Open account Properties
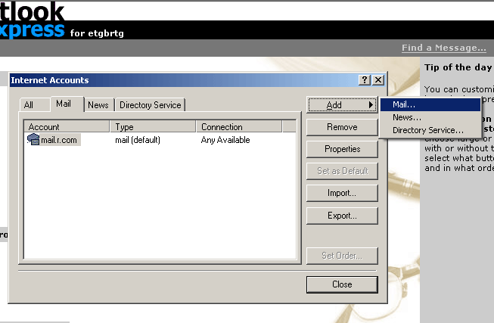The width and height of the screenshot is (494, 323). pos(342,149)
